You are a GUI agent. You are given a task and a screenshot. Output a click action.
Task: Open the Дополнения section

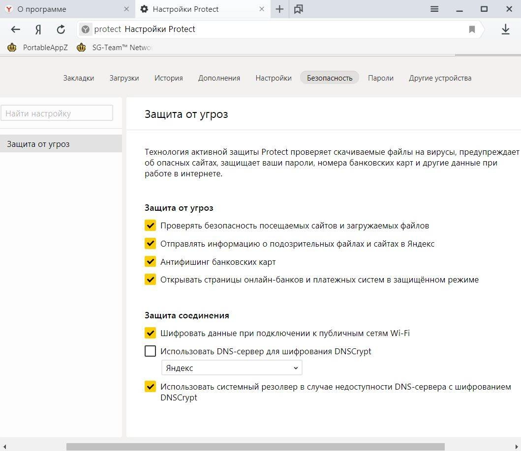[x=219, y=78]
